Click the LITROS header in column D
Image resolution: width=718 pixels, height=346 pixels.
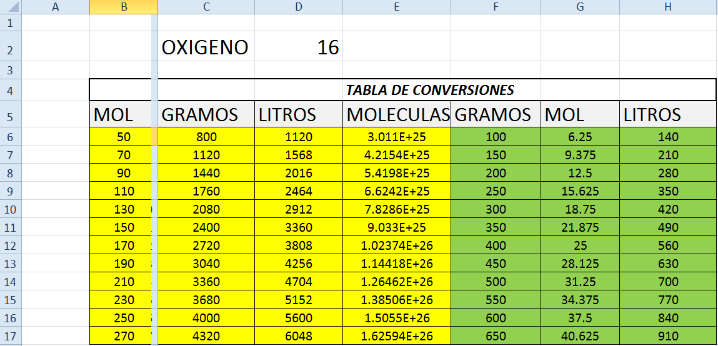(x=299, y=114)
